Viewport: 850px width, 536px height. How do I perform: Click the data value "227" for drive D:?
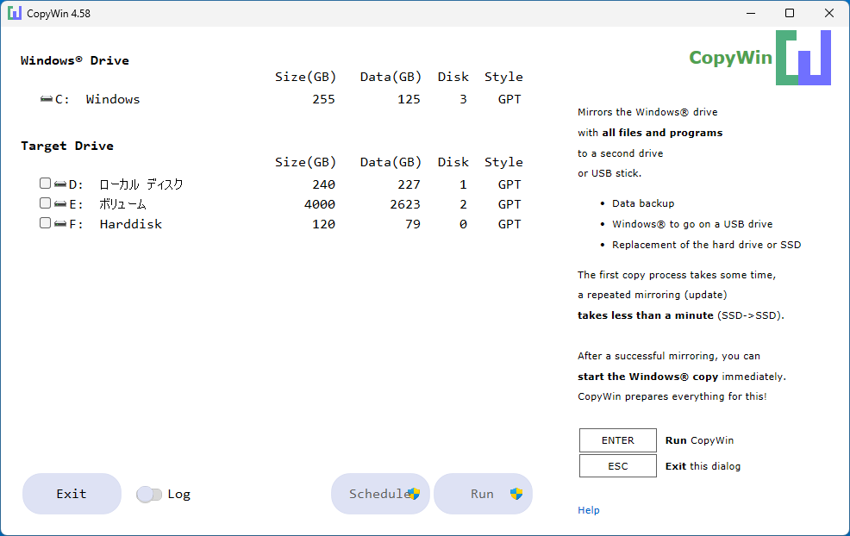[x=409, y=184]
